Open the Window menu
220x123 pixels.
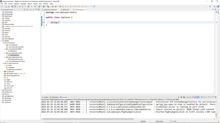[x=46, y=4]
